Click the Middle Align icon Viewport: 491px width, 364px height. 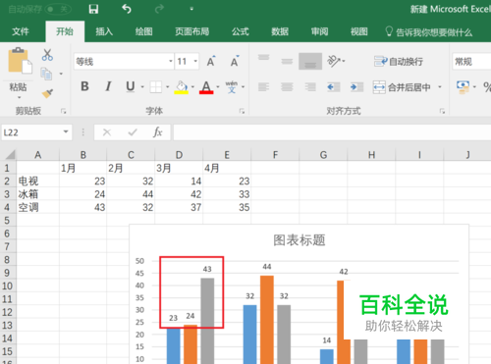point(287,61)
